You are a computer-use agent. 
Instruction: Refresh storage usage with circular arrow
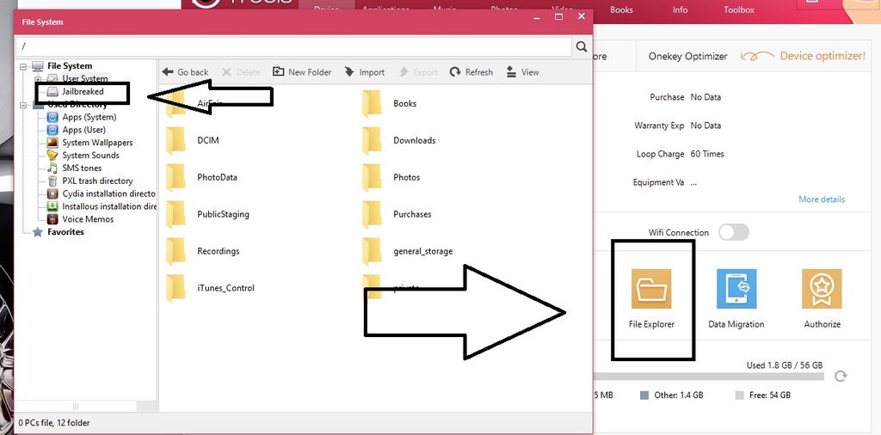841,376
